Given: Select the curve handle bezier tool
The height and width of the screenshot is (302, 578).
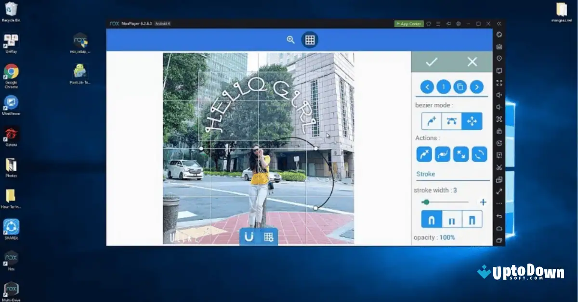Looking at the screenshot, I should pos(451,121).
